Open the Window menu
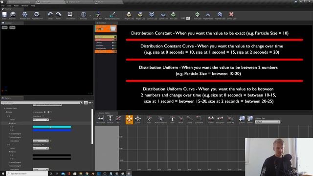Screen dimensions: 313x176 [25, 6]
